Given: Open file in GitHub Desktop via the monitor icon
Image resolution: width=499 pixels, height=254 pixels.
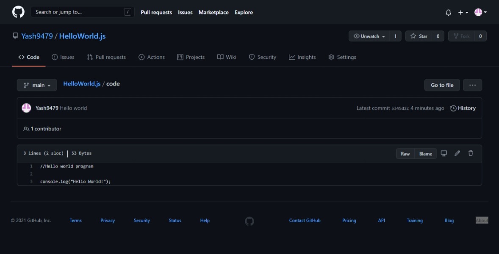Looking at the screenshot, I should point(444,153).
